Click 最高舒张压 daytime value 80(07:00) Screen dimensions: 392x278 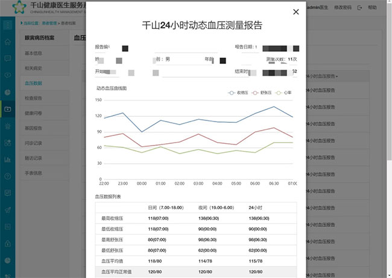click(157, 240)
